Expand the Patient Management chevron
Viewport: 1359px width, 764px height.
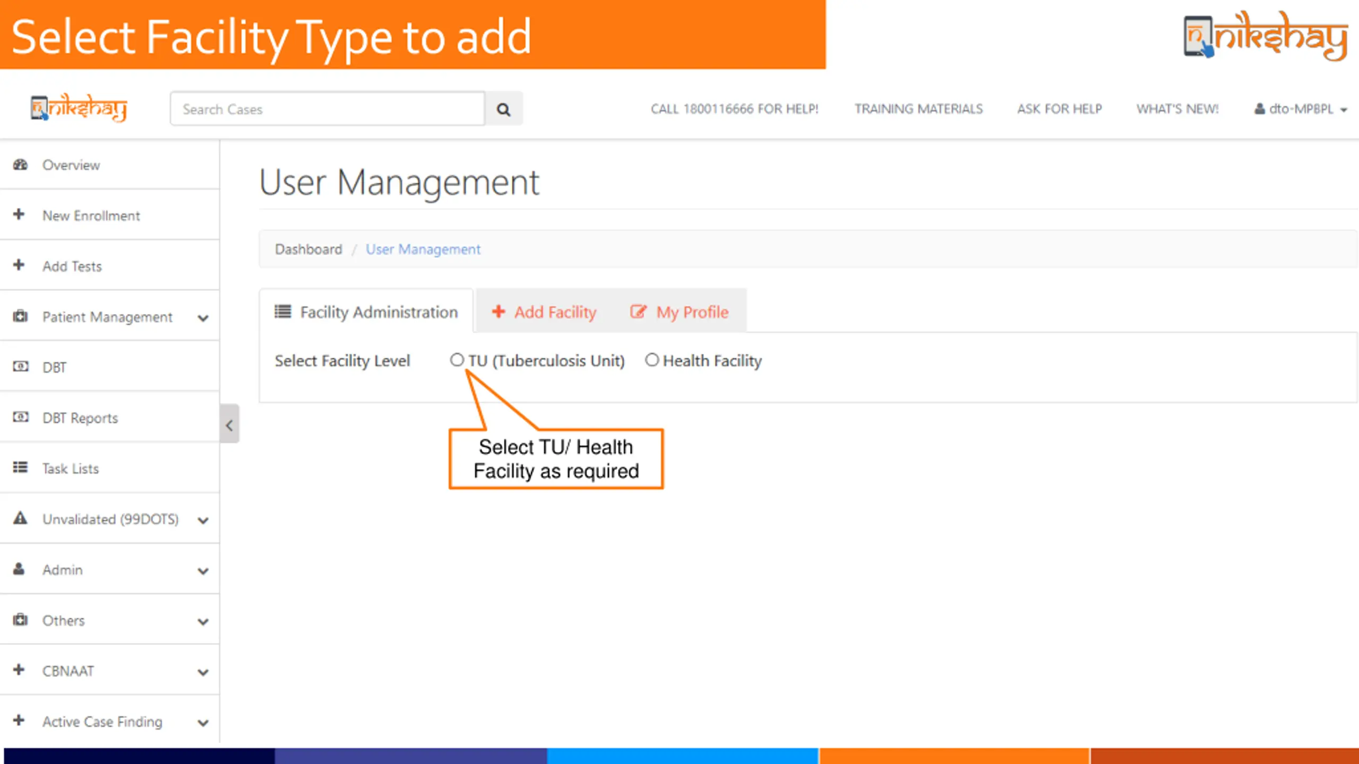(x=203, y=318)
